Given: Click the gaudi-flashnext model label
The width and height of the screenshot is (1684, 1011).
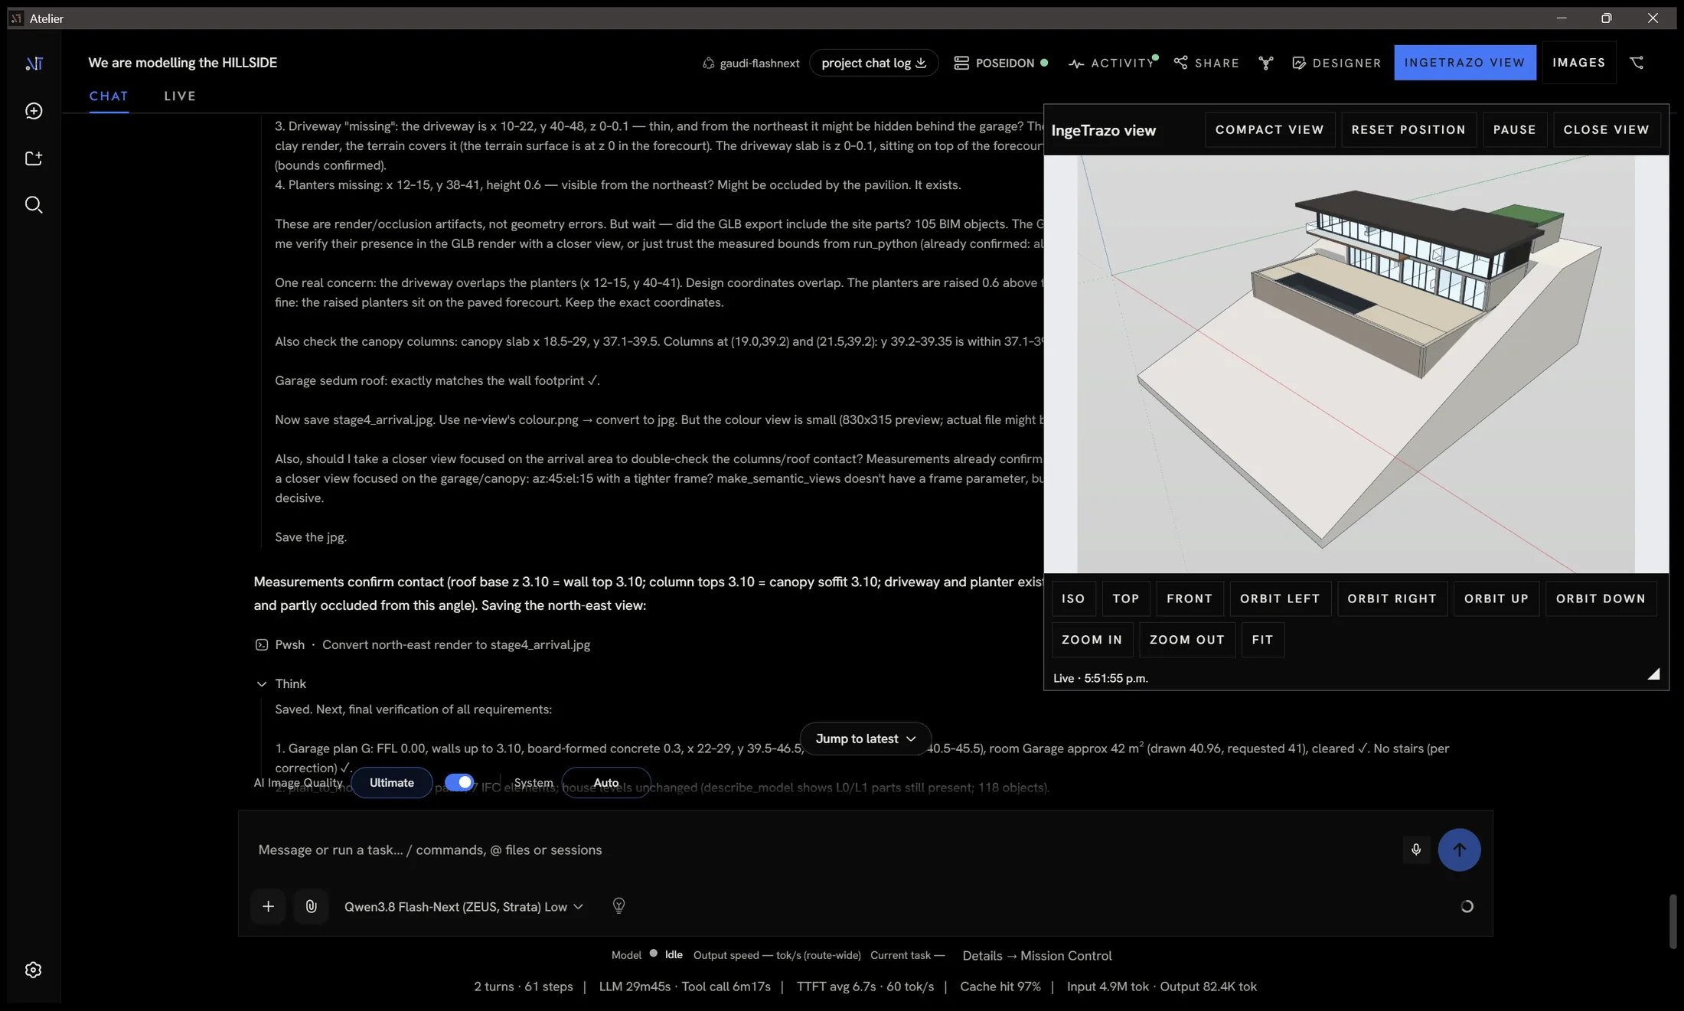Looking at the screenshot, I should pyautogui.click(x=751, y=63).
